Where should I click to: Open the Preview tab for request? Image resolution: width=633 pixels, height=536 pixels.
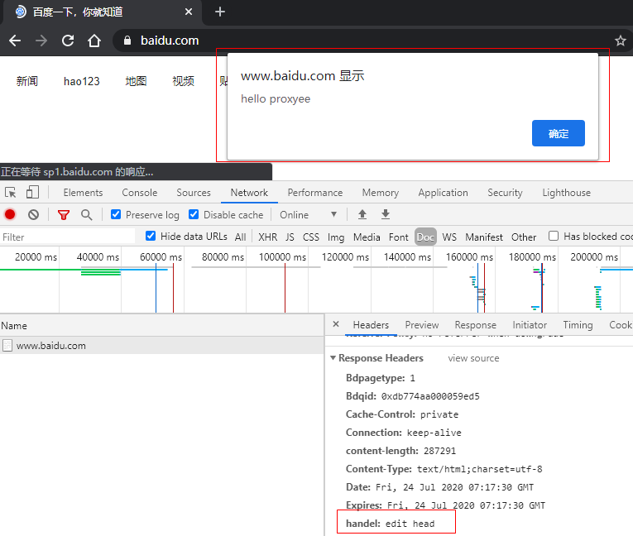[x=421, y=325]
